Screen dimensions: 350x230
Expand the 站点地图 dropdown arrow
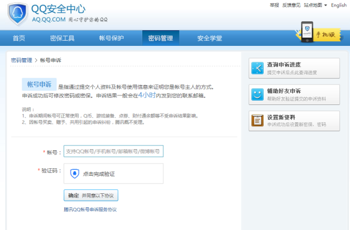(325, 5)
